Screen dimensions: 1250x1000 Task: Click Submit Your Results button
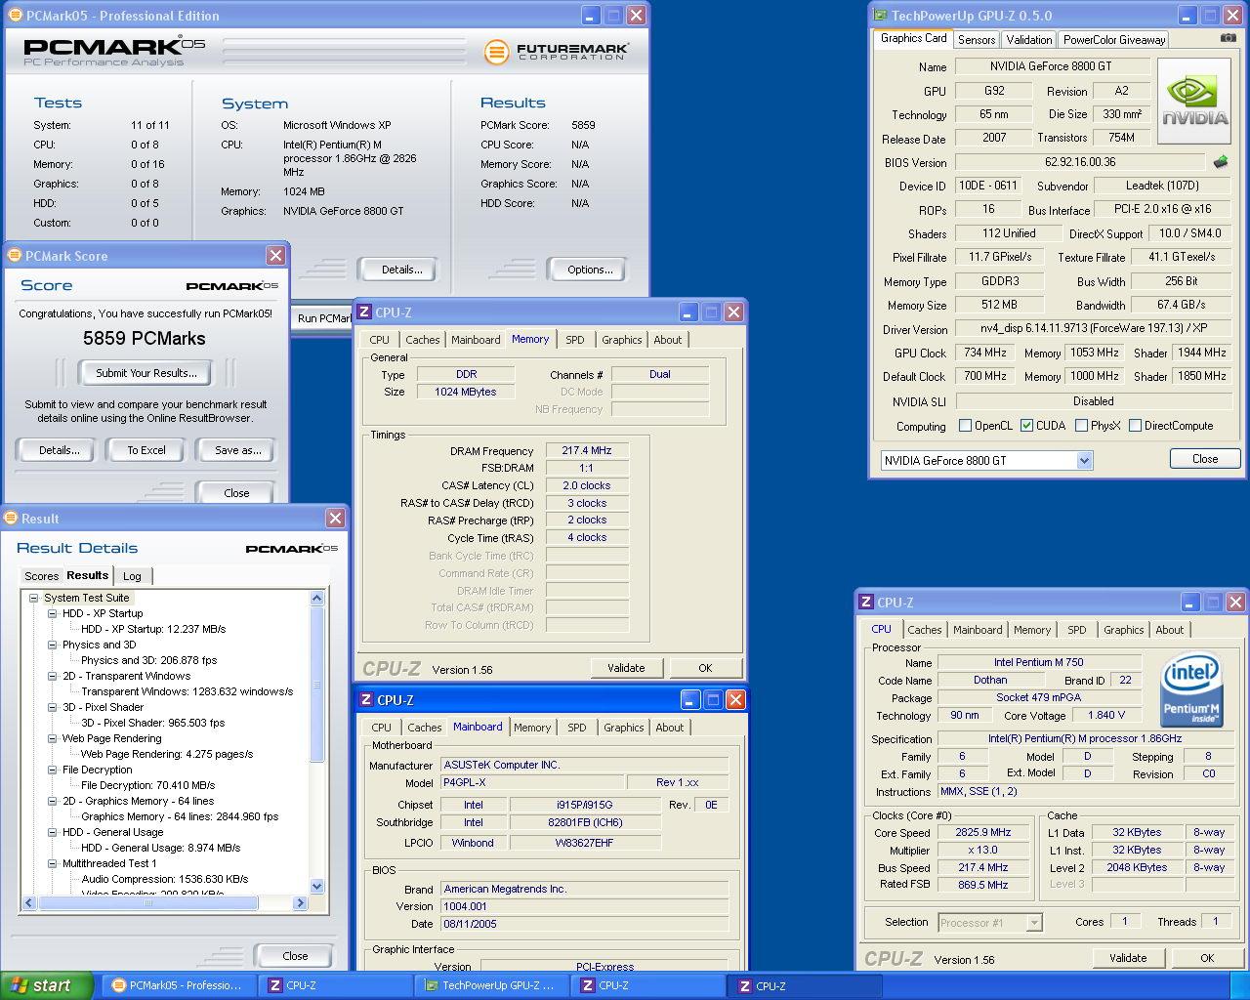tap(146, 372)
